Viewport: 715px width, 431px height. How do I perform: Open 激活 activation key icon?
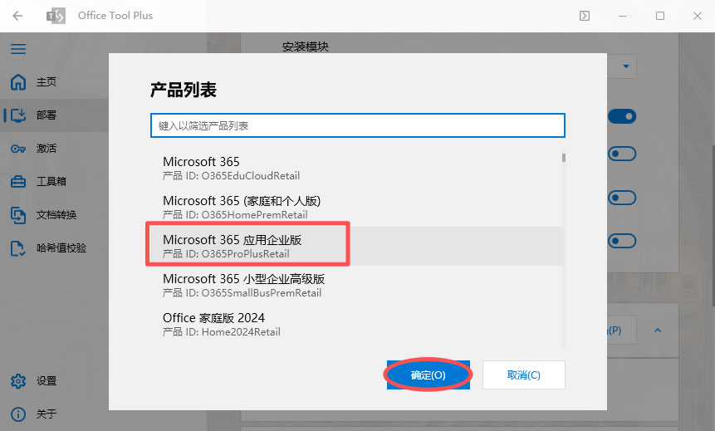[x=18, y=149]
